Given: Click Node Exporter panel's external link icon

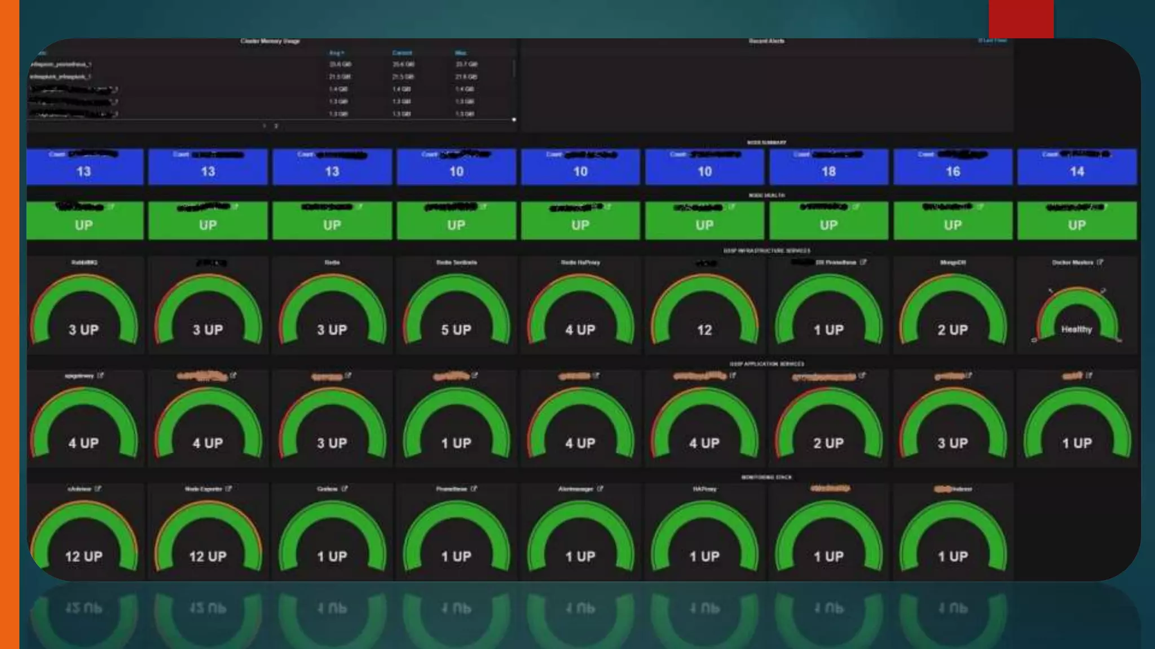Looking at the screenshot, I should 228,489.
